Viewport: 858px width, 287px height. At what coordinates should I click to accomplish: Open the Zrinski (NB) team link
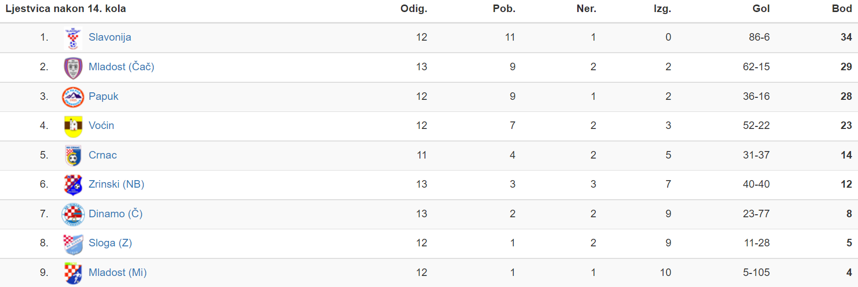[x=117, y=184]
